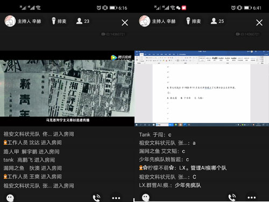Viewport: 269px width, 202px height.
Task: Tap the red notification icon in 6:41 status bar
Action: 184,8
